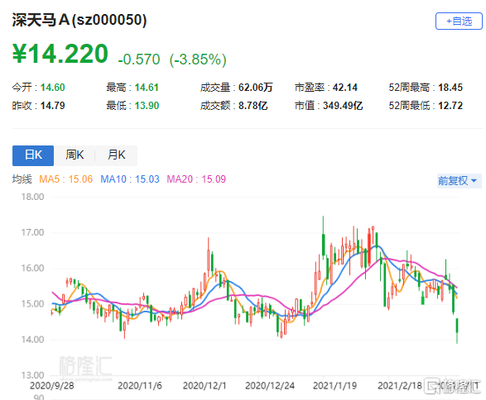Click the 成交额 8.78亿 turnover value

point(233,106)
